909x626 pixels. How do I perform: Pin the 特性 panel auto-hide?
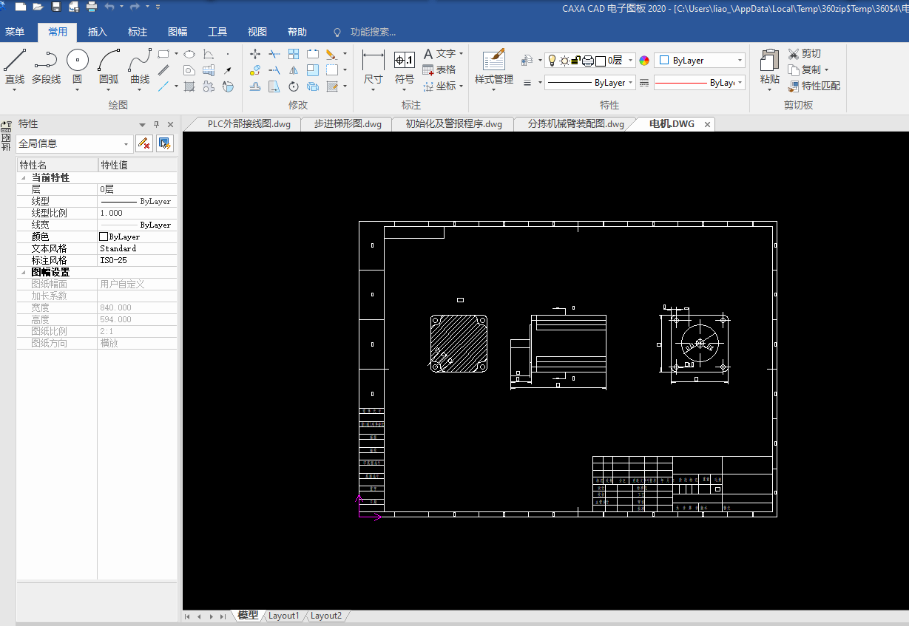156,124
